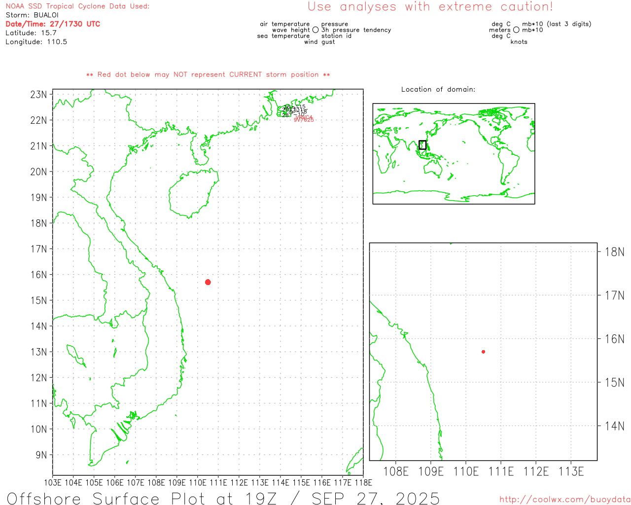Click the red storm dot in zoomed inset map
The width and height of the screenshot is (631, 505).
tap(483, 352)
